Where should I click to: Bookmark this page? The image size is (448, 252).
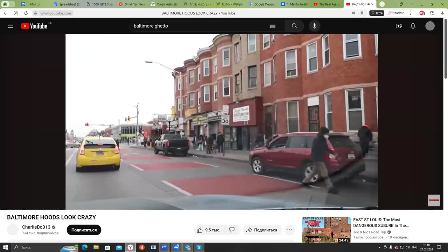tap(362, 13)
